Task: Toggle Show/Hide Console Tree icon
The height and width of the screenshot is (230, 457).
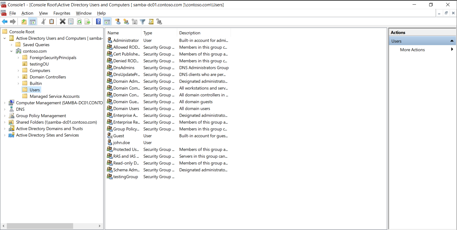Action: [x=33, y=22]
